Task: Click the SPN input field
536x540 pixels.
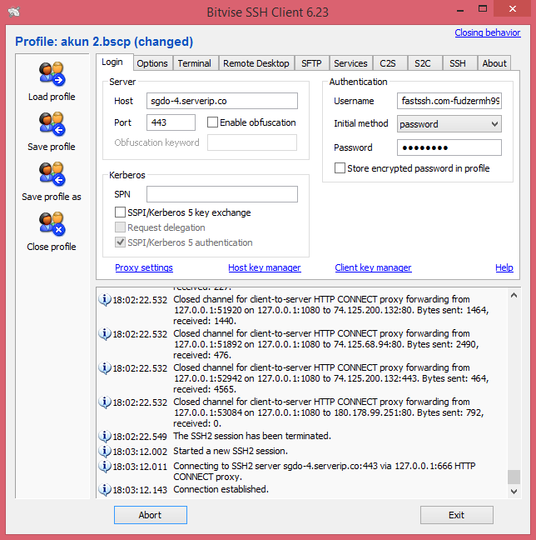Action: (x=222, y=194)
